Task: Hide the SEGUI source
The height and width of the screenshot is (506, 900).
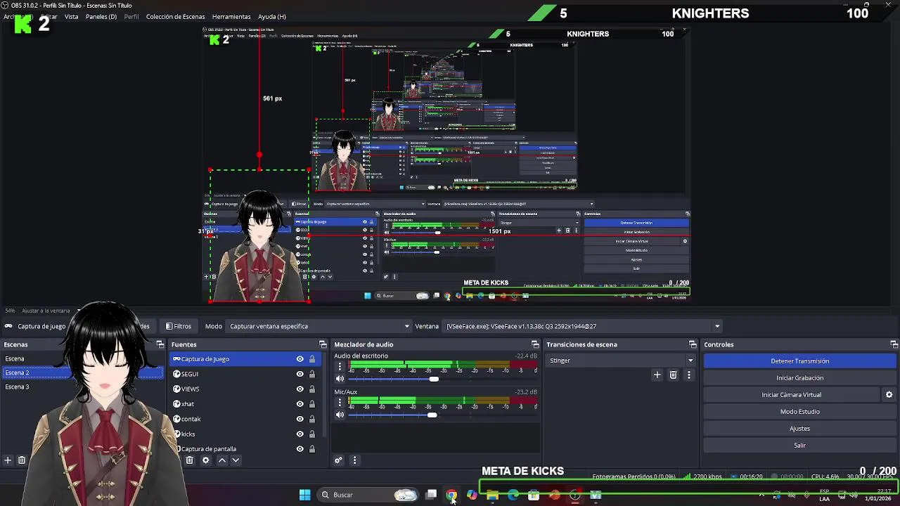Action: [300, 374]
